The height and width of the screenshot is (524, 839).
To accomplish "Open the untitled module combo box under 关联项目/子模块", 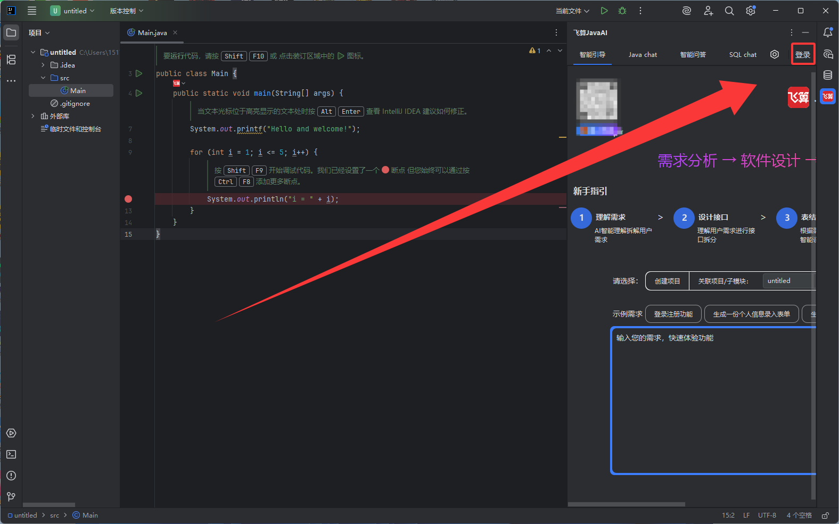I will click(x=789, y=281).
